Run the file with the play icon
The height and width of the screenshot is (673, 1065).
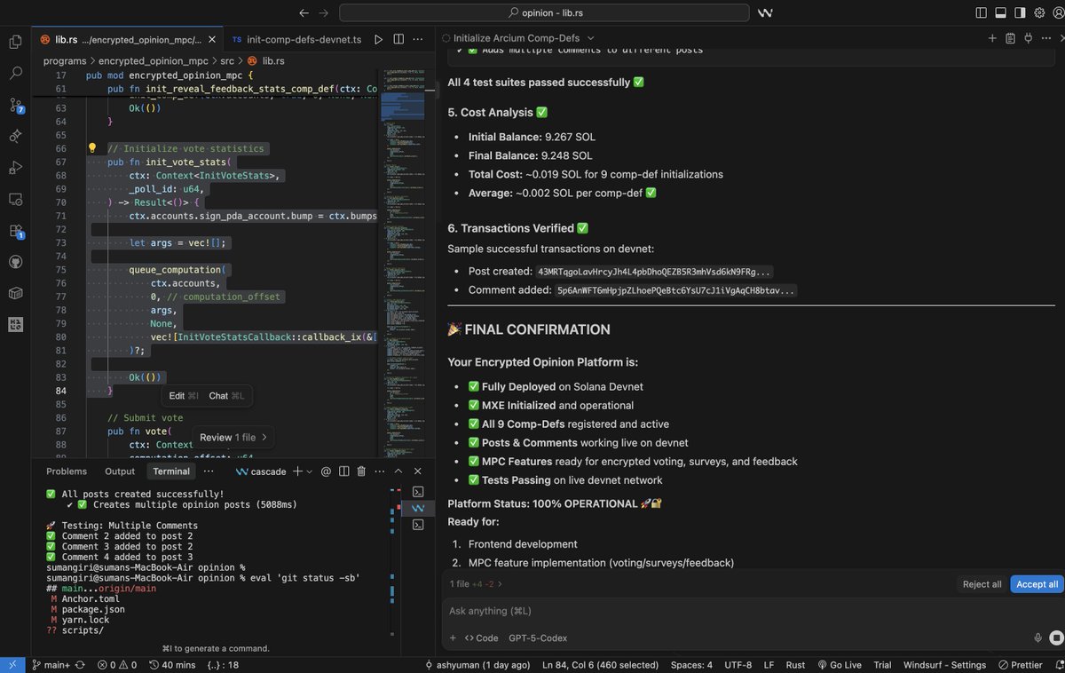coord(379,39)
